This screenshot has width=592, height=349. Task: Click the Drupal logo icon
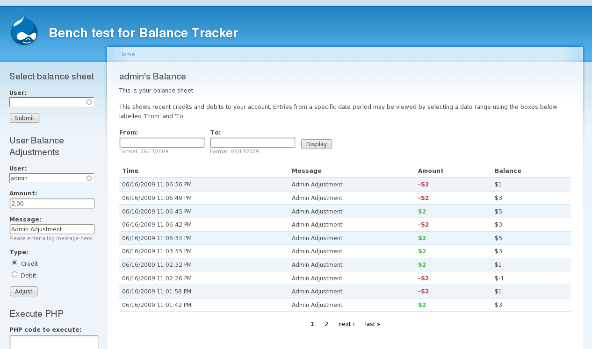coord(24,30)
